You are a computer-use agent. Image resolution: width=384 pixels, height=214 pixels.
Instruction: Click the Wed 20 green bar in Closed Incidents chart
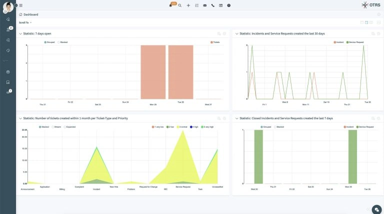click(x=258, y=157)
